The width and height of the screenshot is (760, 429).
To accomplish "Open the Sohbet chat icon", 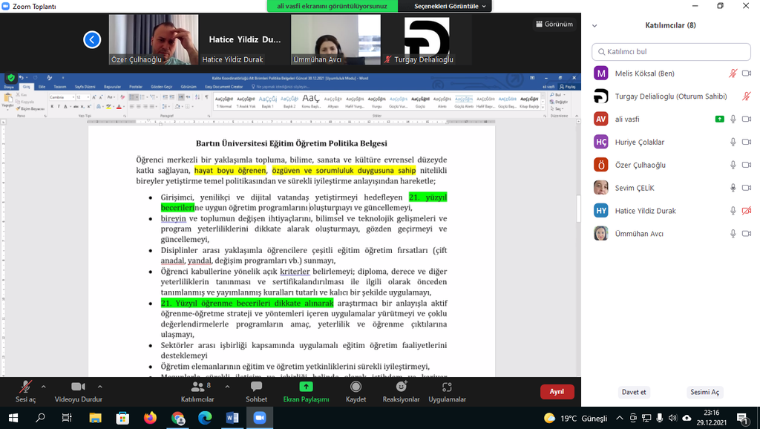I will point(257,387).
